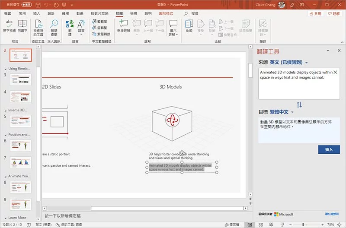Switch to Slide Sorter view icon

[x=261, y=225]
